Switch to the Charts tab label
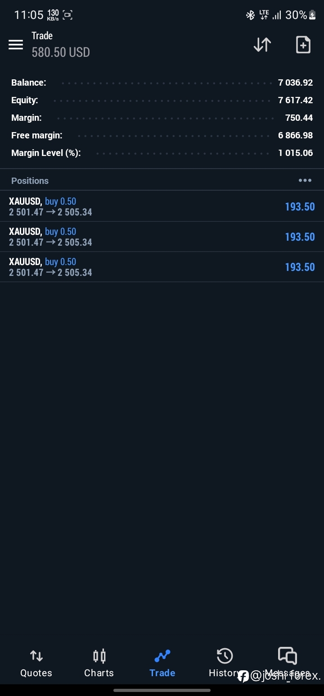 [99, 673]
